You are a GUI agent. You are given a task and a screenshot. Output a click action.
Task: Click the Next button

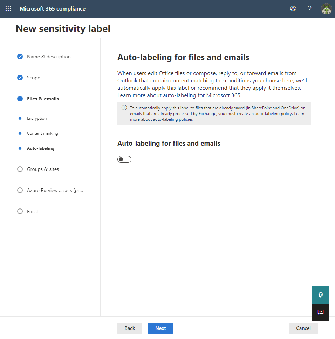(160, 328)
